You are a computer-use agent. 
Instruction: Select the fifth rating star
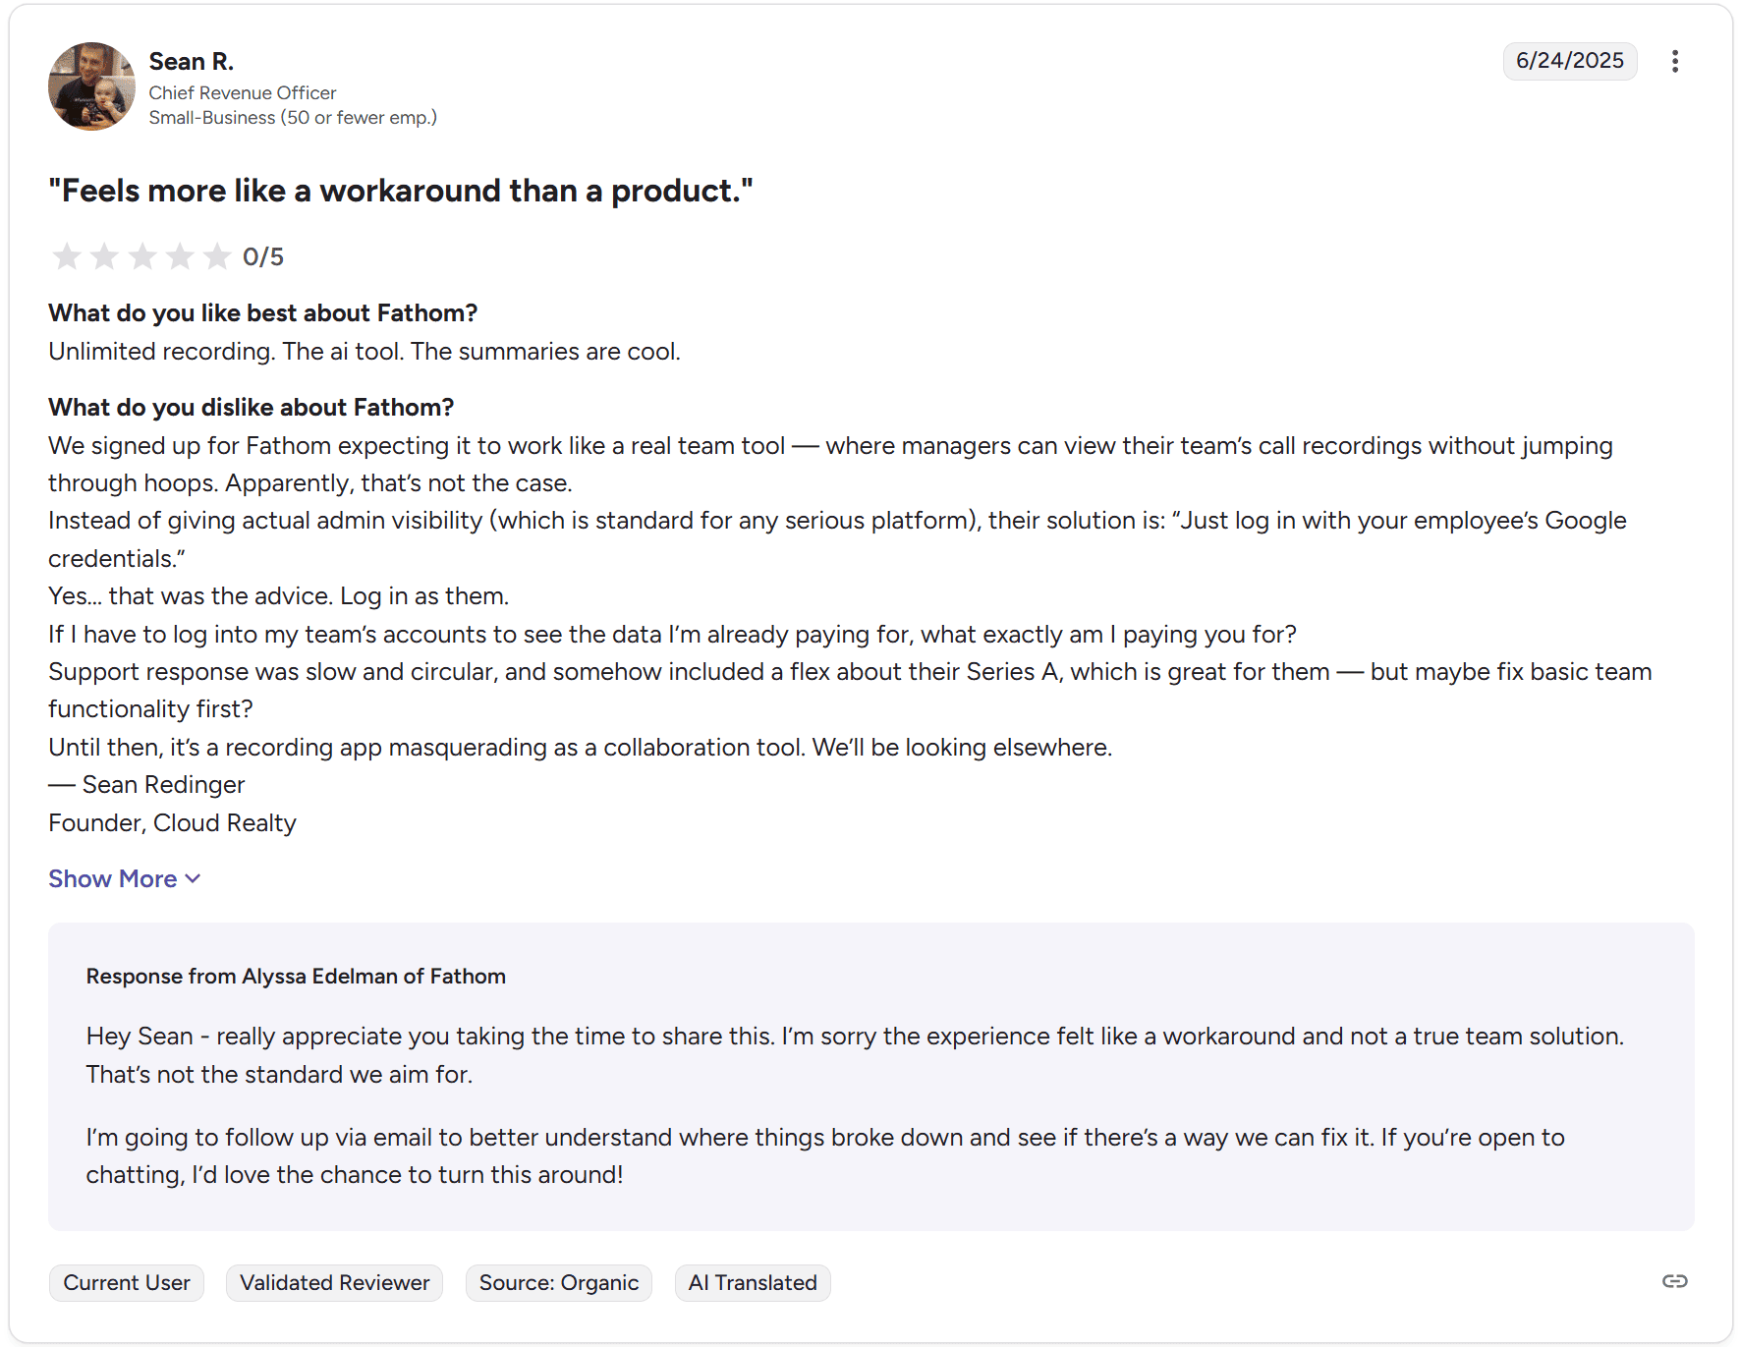point(217,256)
